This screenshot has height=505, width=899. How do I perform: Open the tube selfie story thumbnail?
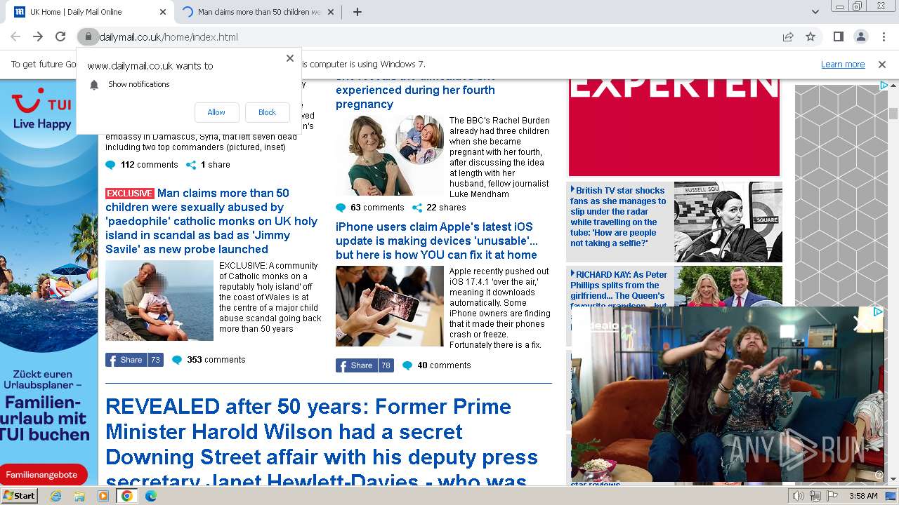pyautogui.click(x=728, y=222)
